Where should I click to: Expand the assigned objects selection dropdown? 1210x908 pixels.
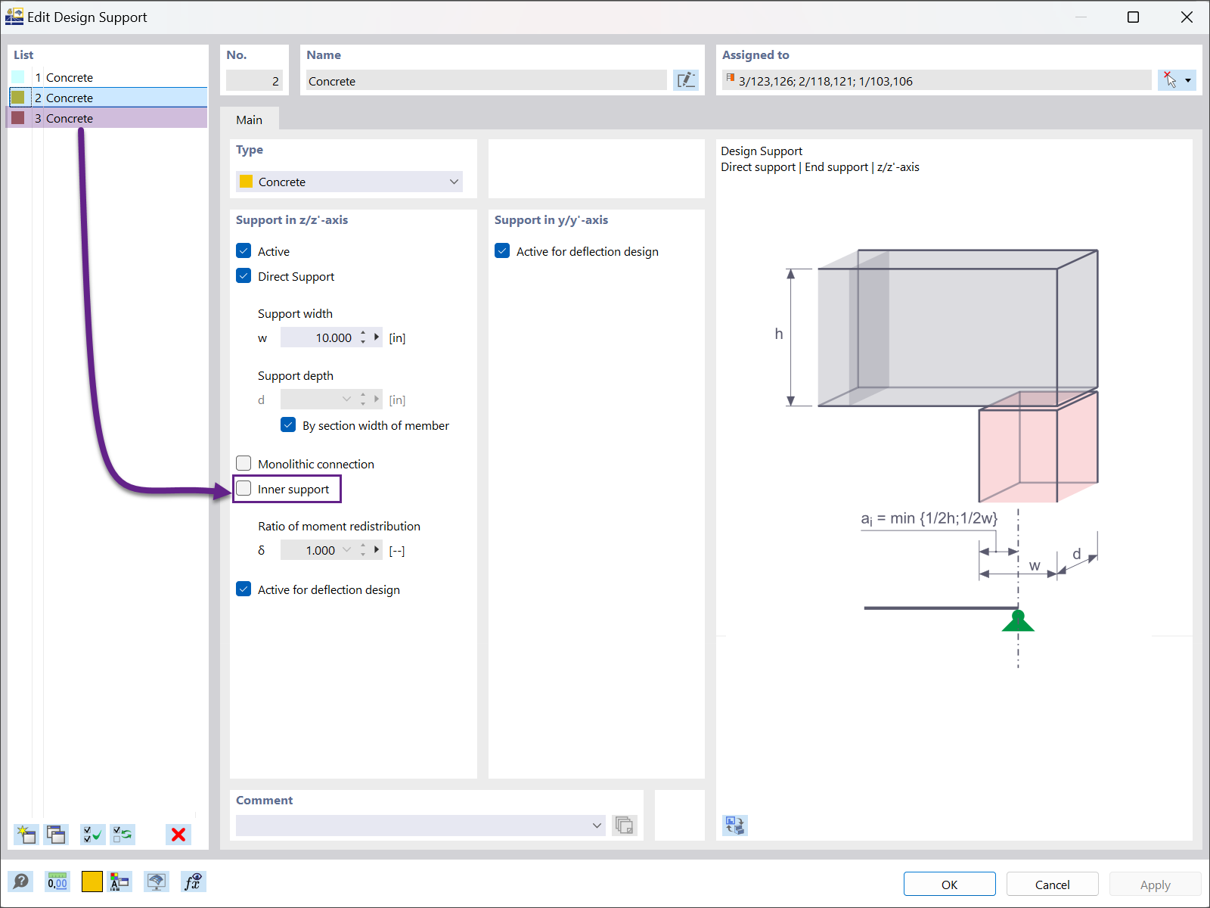tap(1187, 79)
